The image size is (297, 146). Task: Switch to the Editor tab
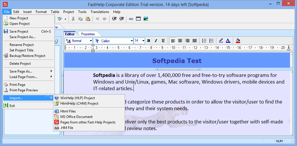[x=70, y=34]
